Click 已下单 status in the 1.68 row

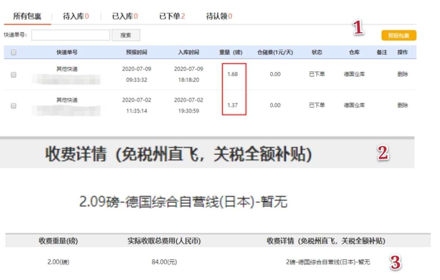(x=317, y=74)
